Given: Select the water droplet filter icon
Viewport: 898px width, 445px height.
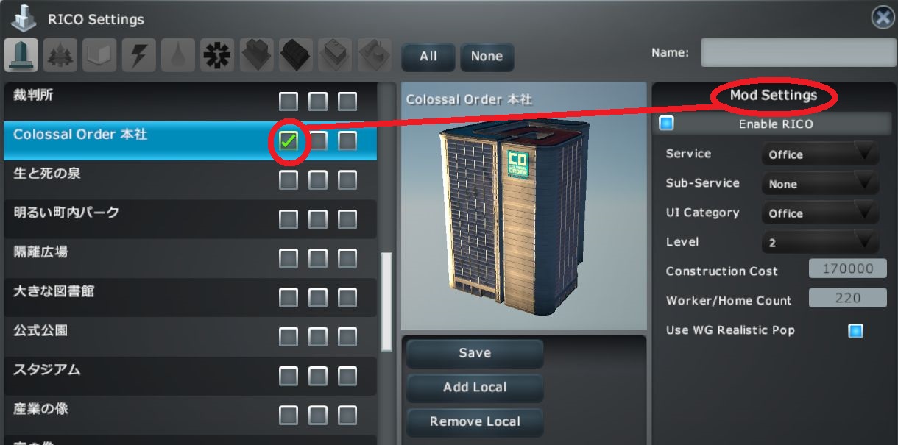Looking at the screenshot, I should pos(177,55).
